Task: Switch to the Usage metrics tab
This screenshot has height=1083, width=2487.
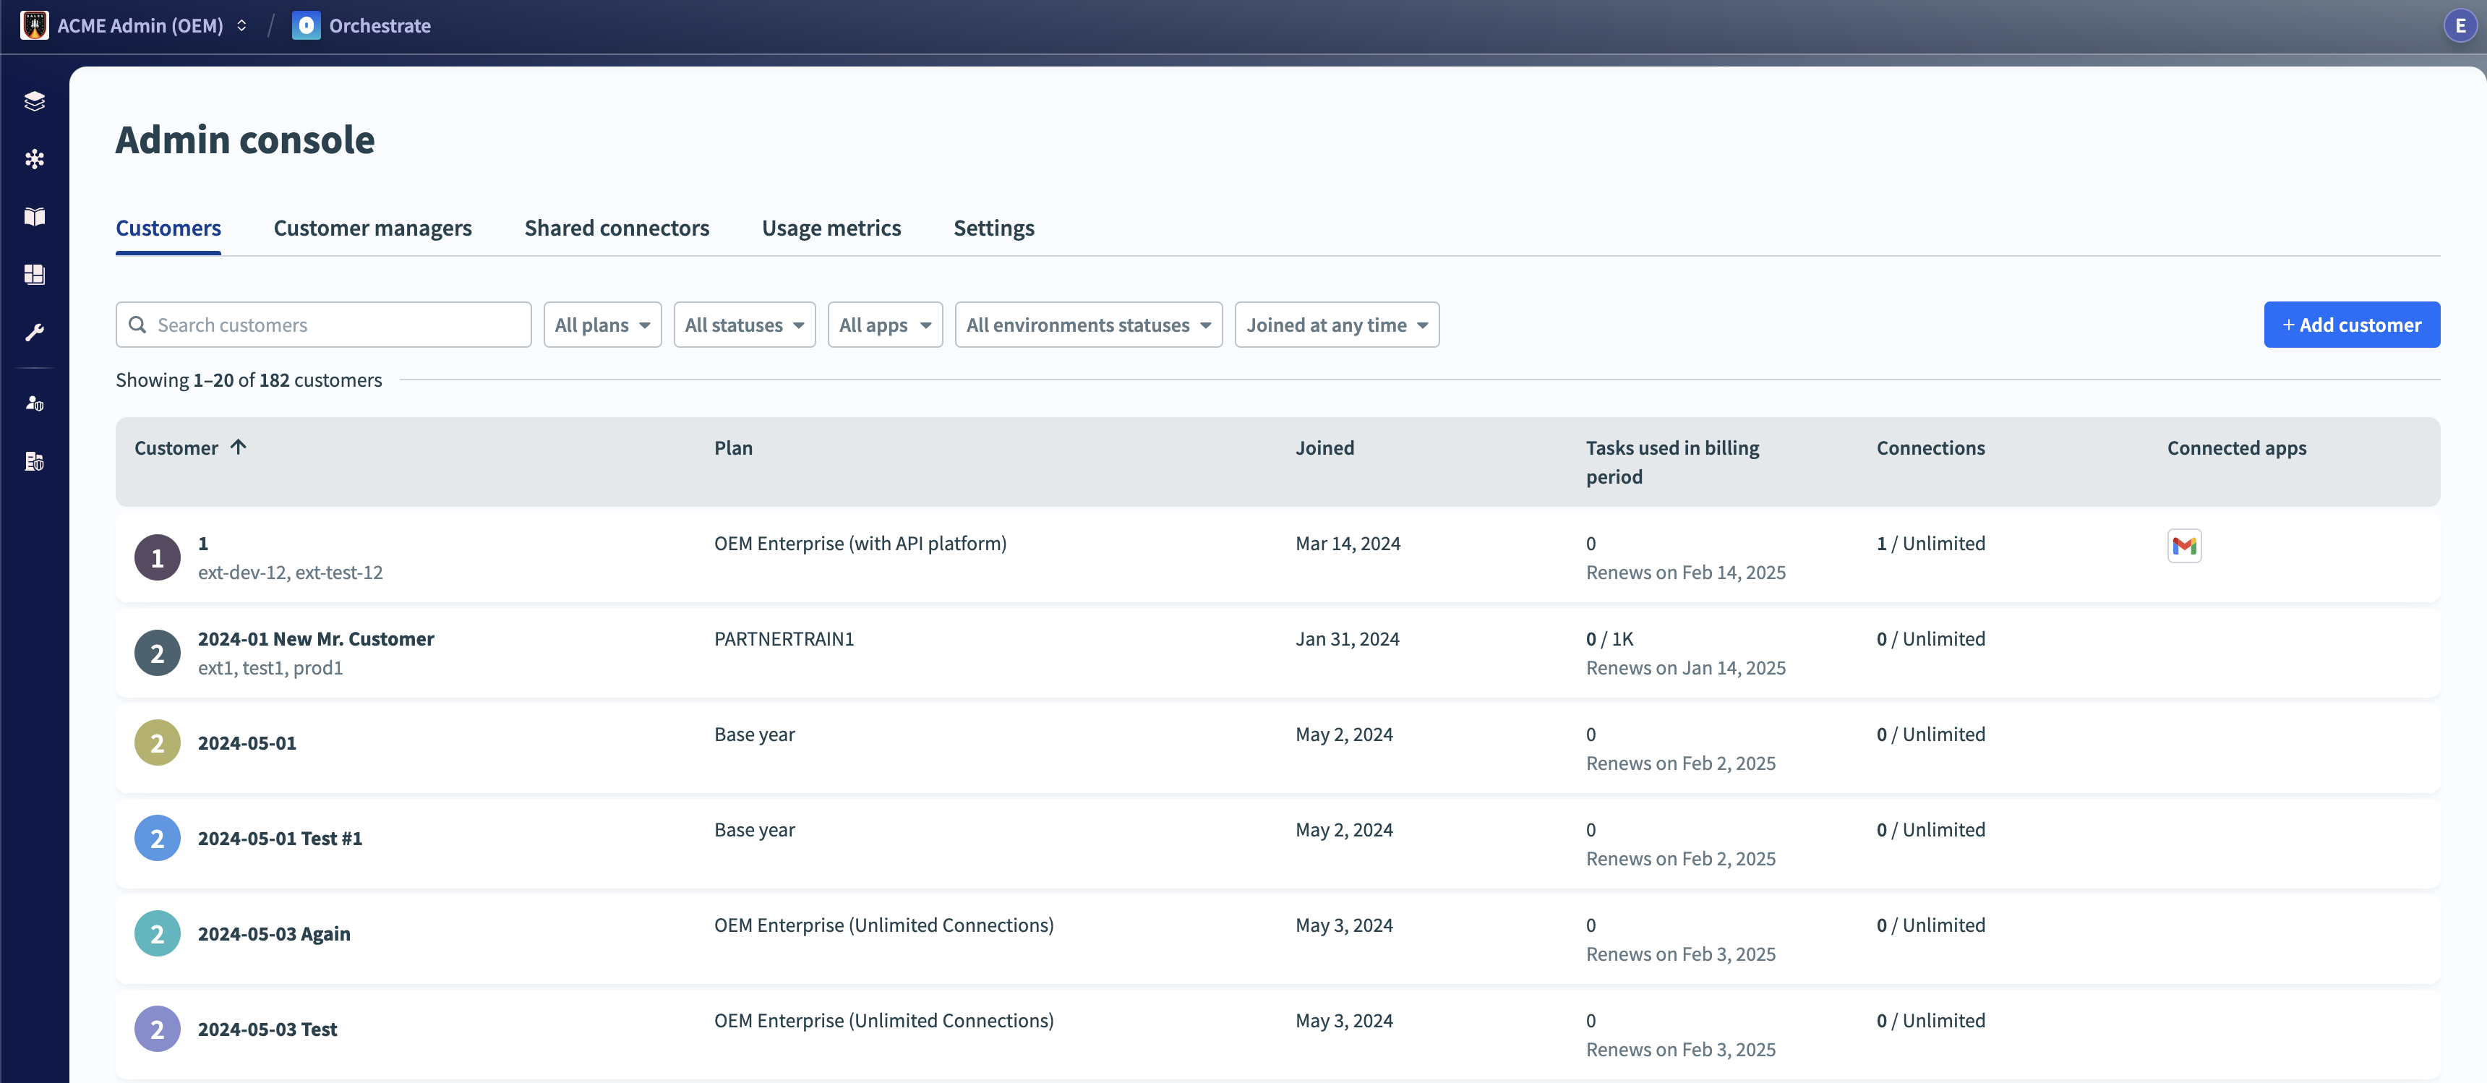Action: pos(830,228)
